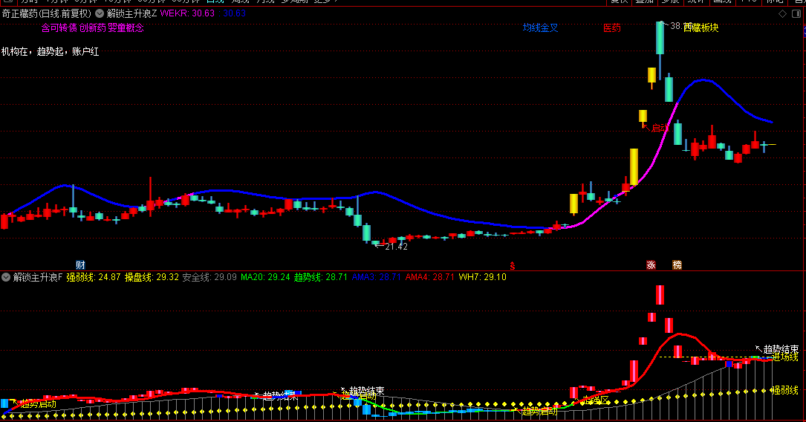Open the 婴童概念 concept tag
The image size is (806, 422).
pos(126,27)
